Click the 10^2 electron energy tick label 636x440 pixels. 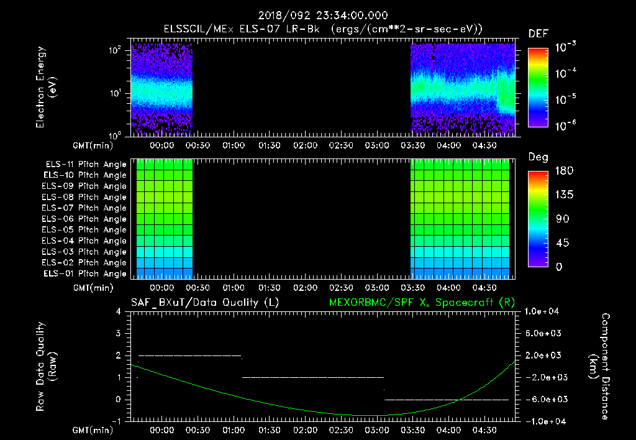click(115, 50)
